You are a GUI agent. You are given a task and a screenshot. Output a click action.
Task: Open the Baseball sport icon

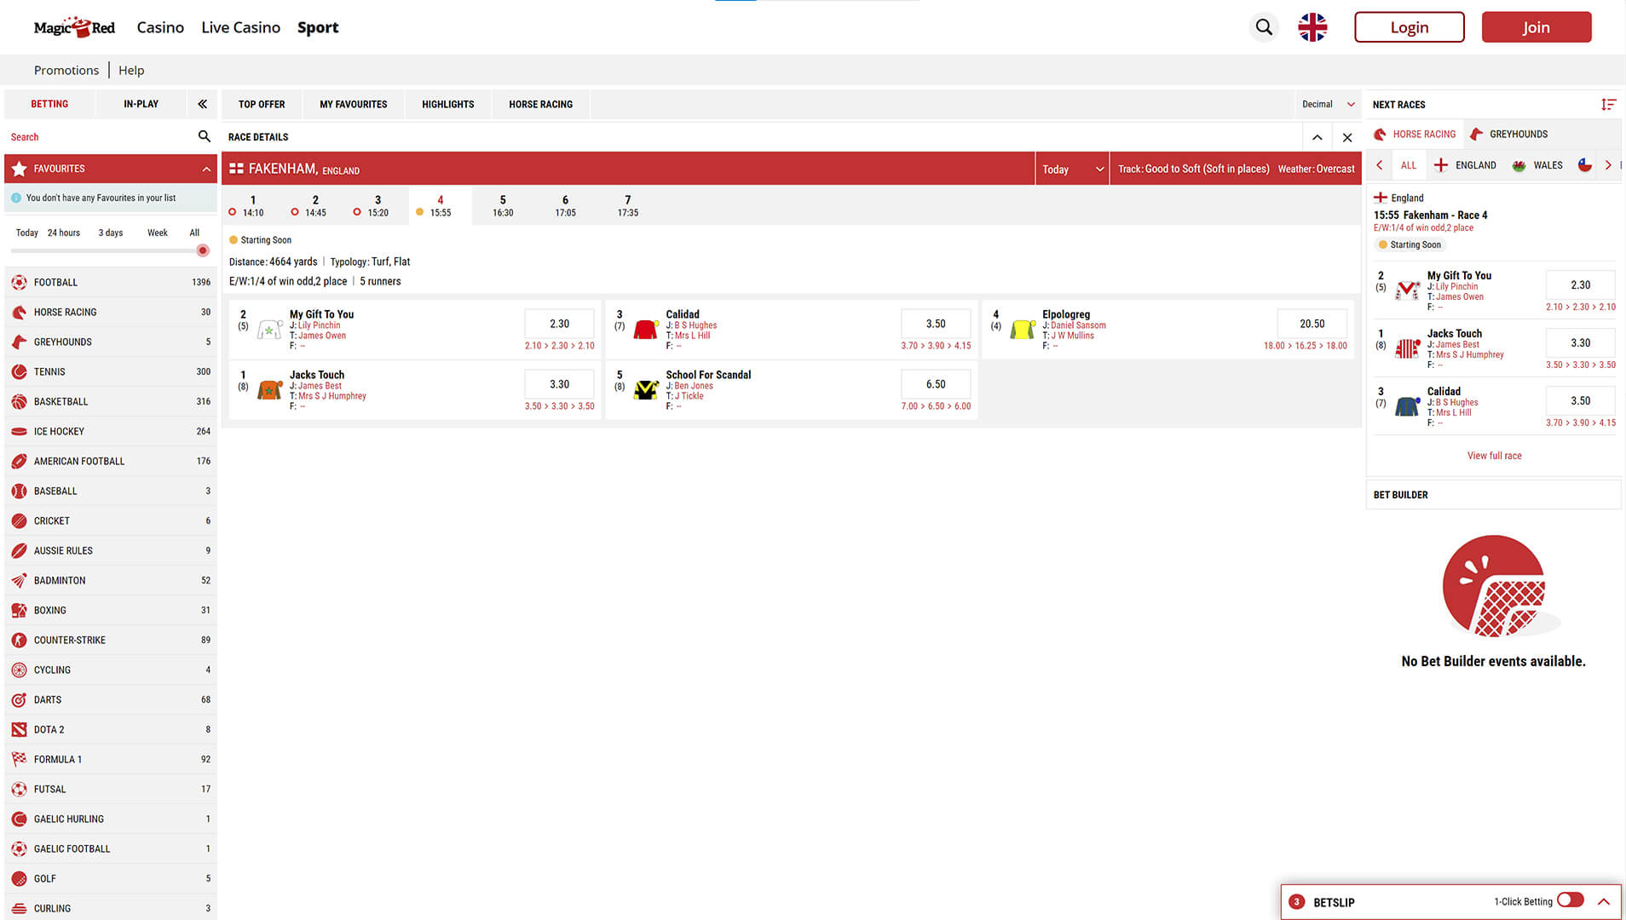19,491
